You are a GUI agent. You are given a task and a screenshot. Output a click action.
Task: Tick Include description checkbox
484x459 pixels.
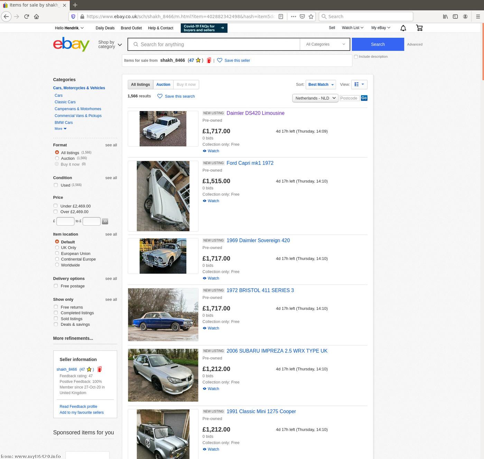point(356,57)
